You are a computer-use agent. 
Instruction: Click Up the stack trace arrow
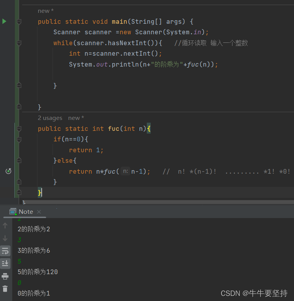[x=5, y=225]
